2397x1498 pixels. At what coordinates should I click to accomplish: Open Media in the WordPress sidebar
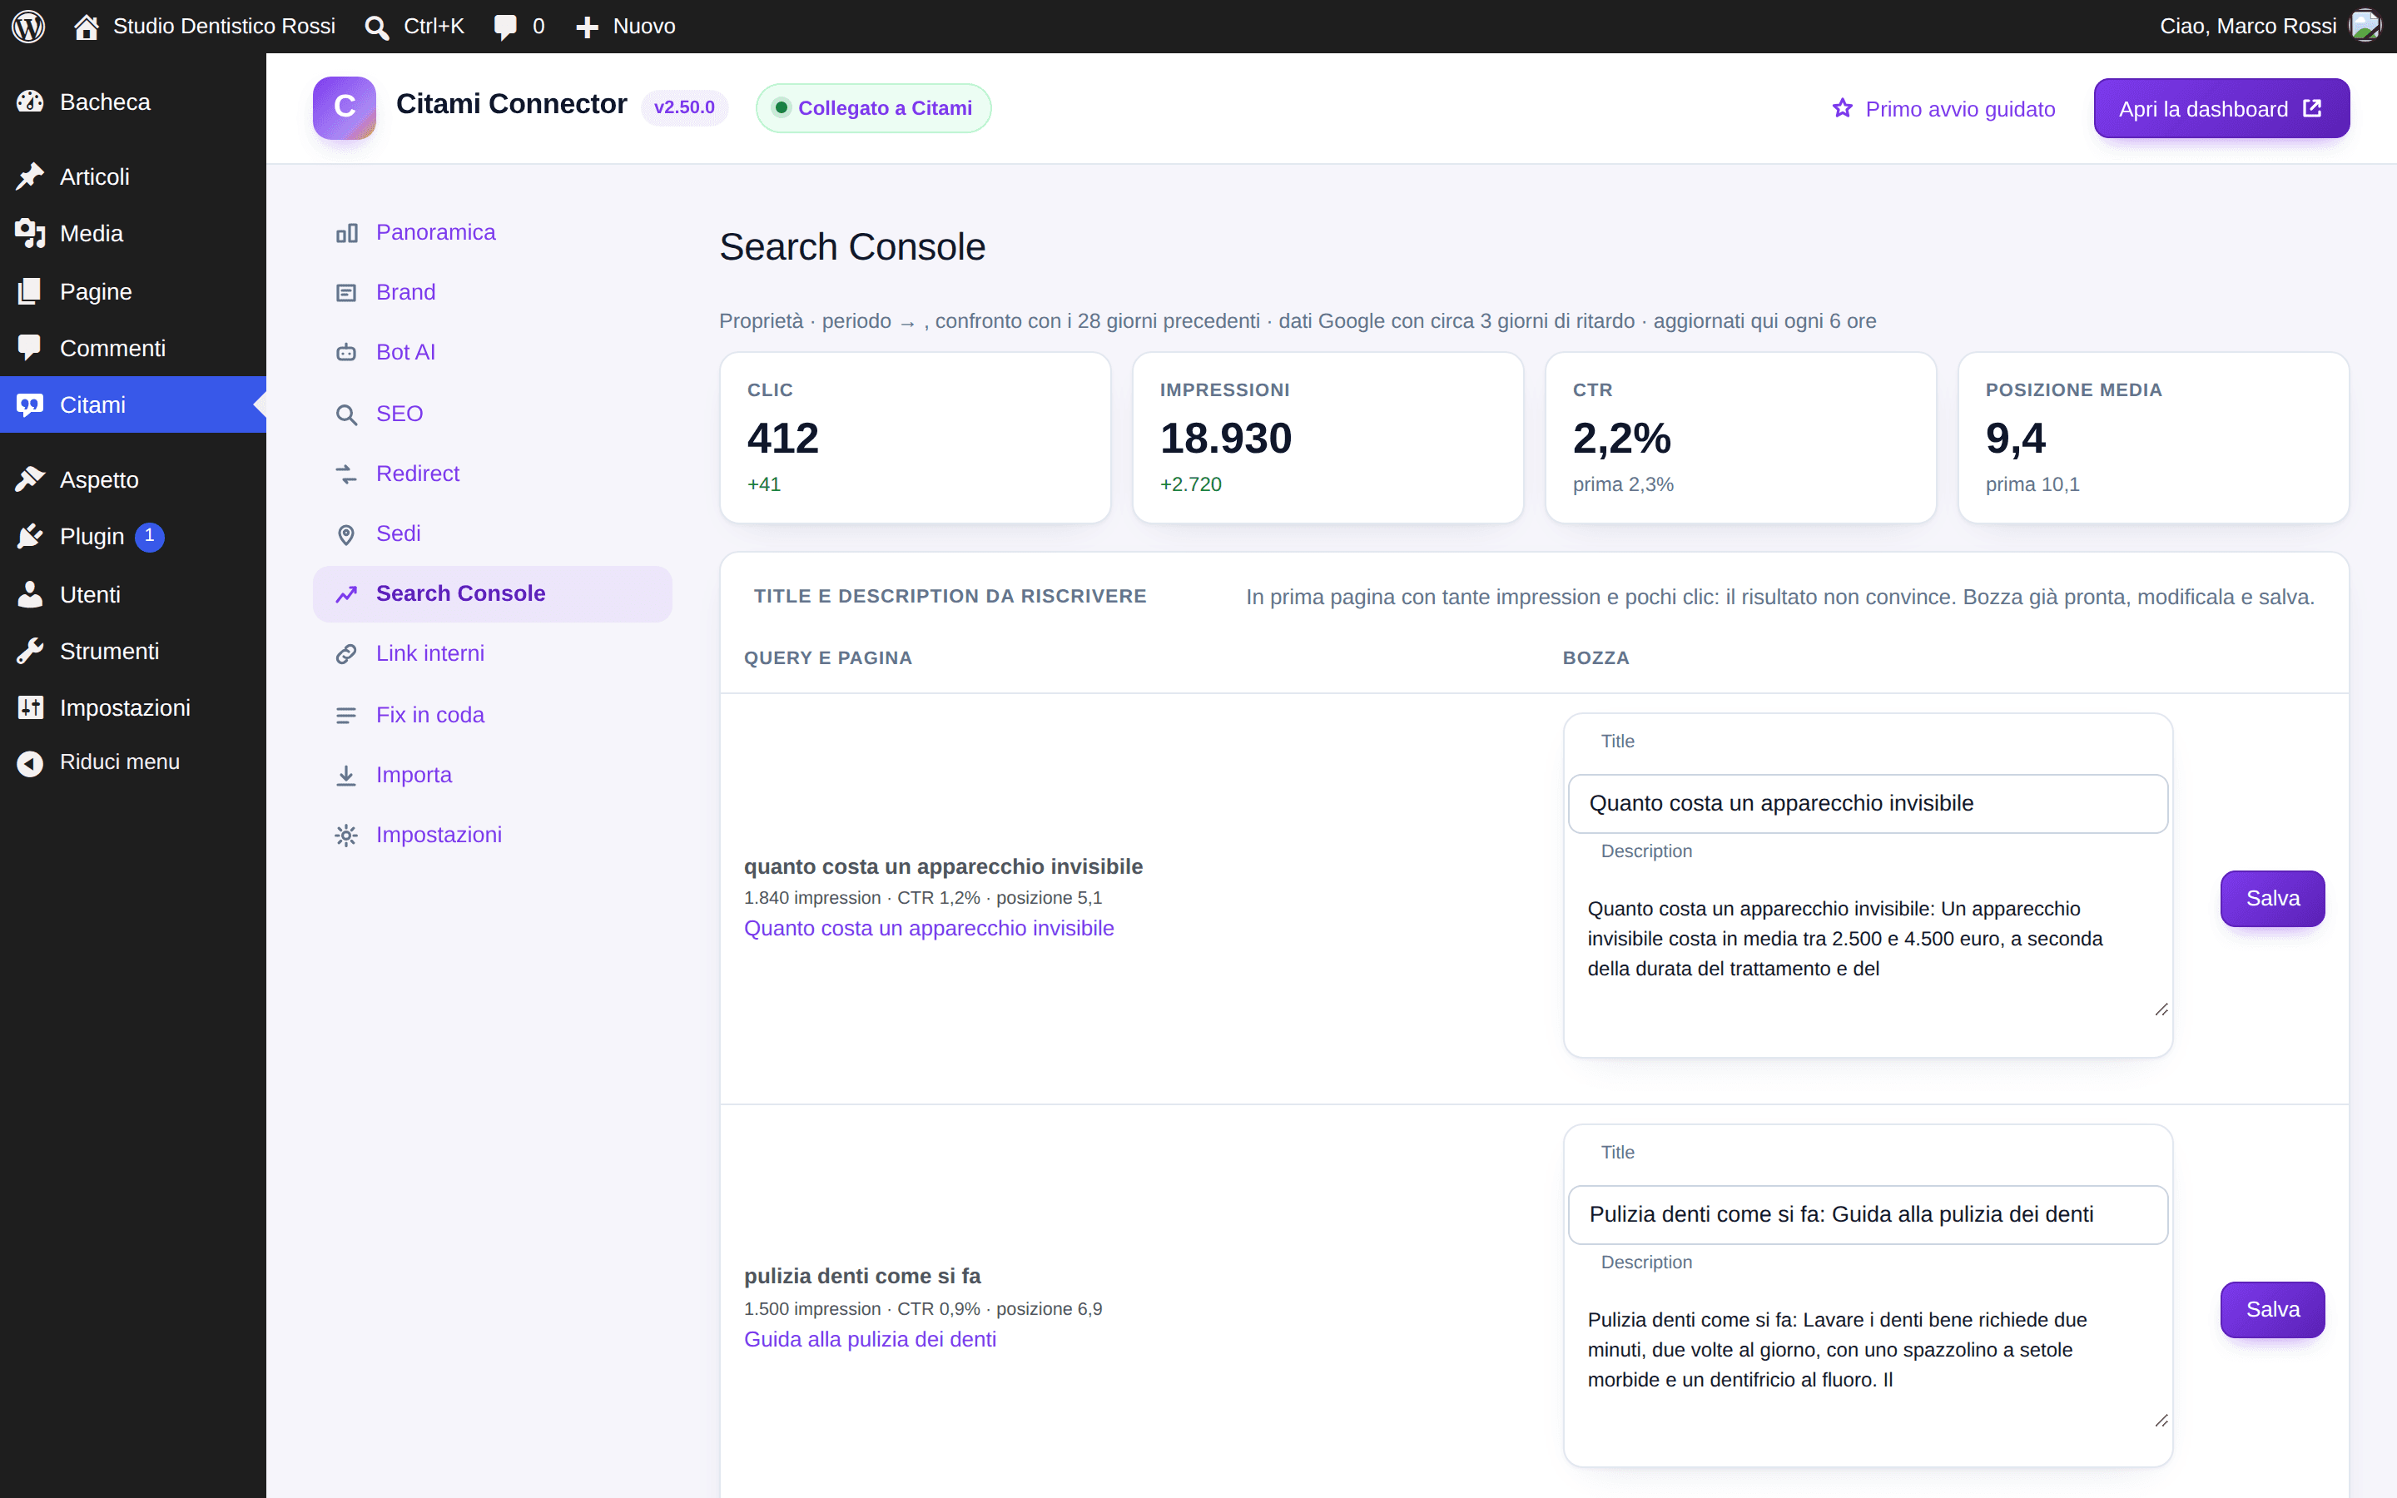pos(132,234)
